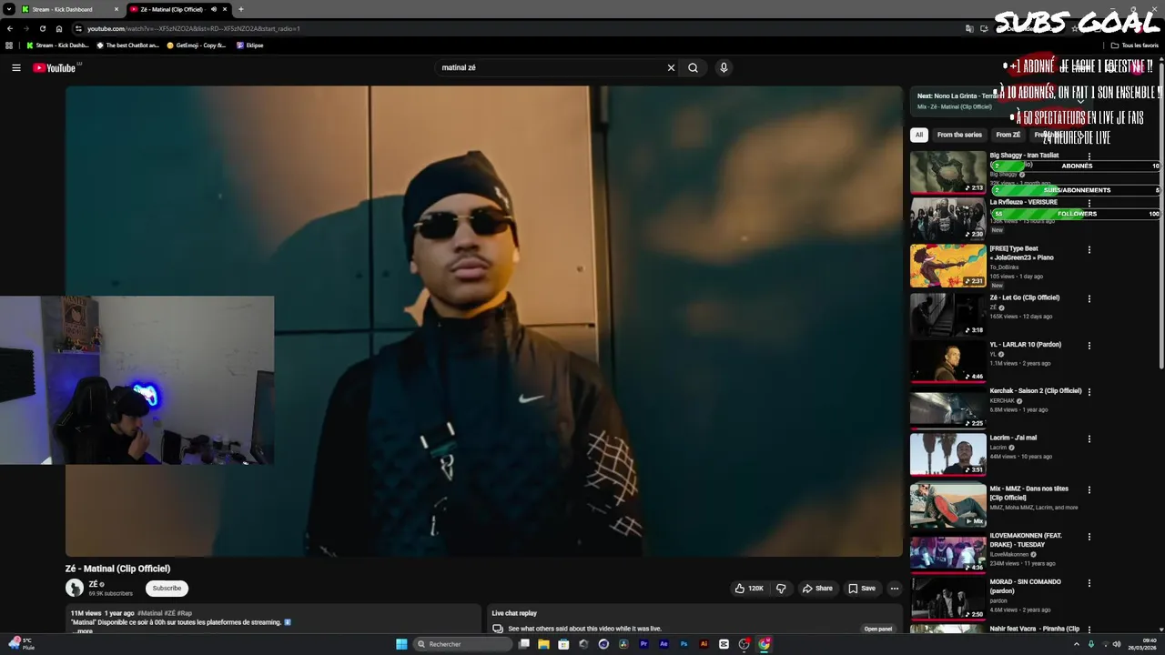The image size is (1165, 655).
Task: Open GetEmoji bookmark
Action: point(197,45)
